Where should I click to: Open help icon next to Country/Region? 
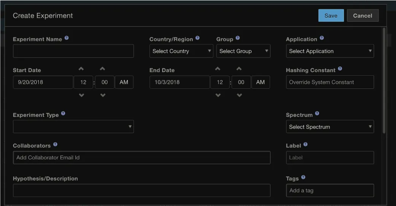[x=197, y=38]
